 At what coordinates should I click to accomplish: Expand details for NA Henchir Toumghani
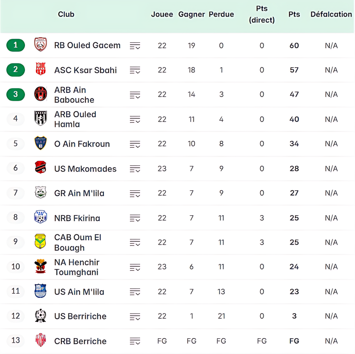coord(135,267)
